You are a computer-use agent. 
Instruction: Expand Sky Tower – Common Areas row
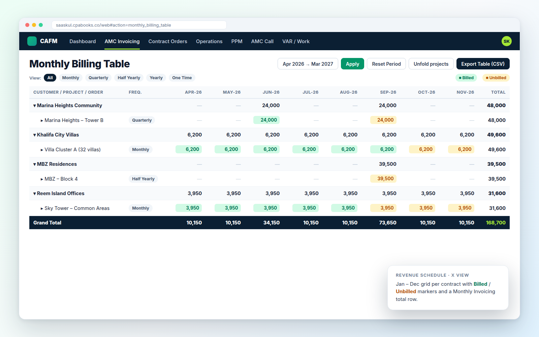pos(42,208)
